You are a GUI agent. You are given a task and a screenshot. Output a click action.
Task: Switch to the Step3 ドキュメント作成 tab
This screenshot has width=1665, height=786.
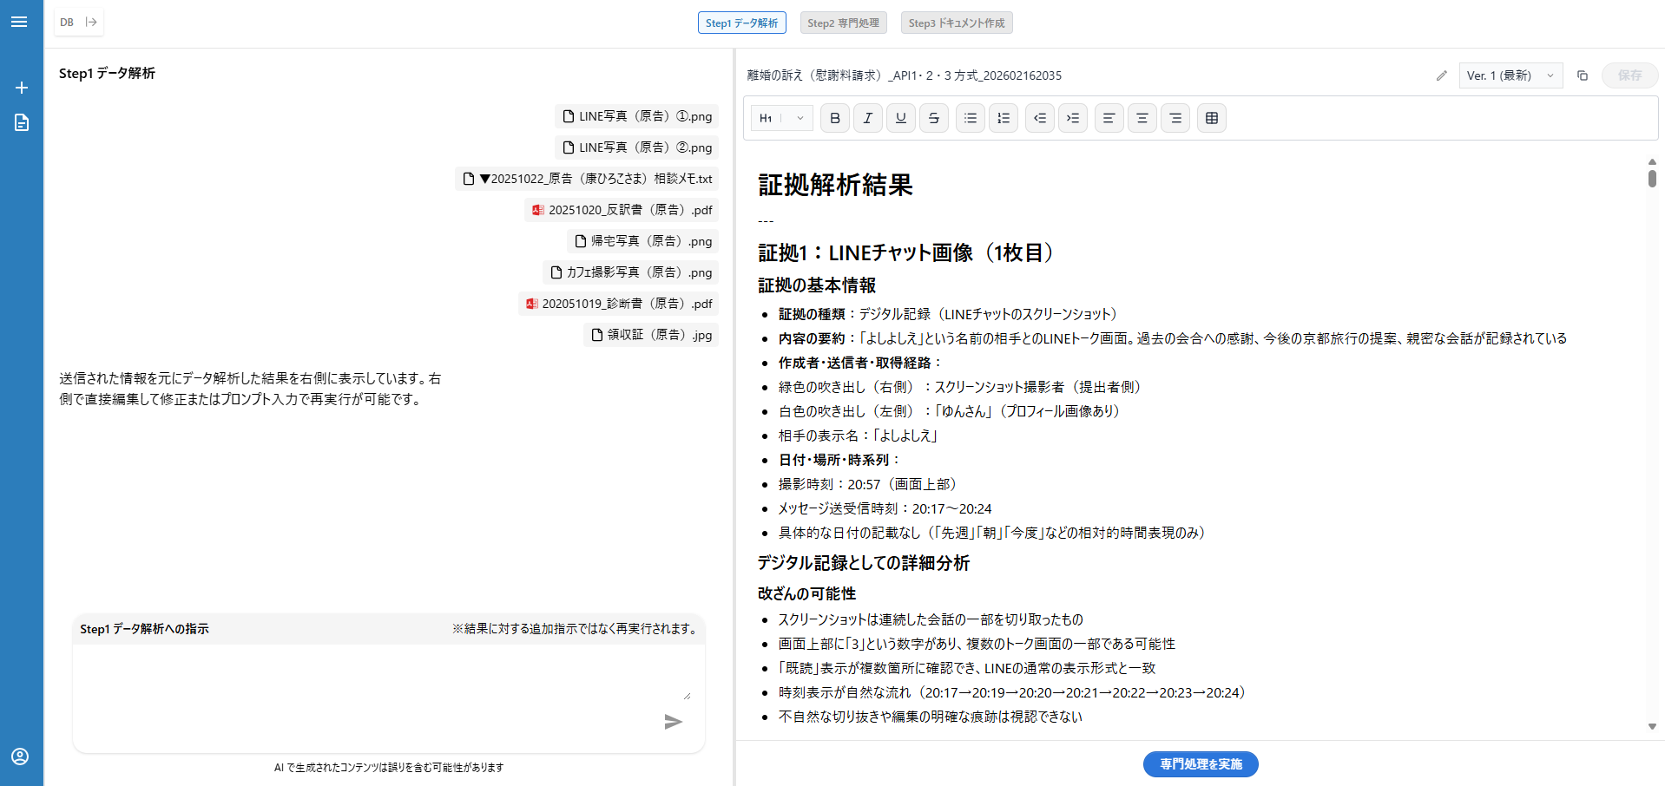[956, 23]
